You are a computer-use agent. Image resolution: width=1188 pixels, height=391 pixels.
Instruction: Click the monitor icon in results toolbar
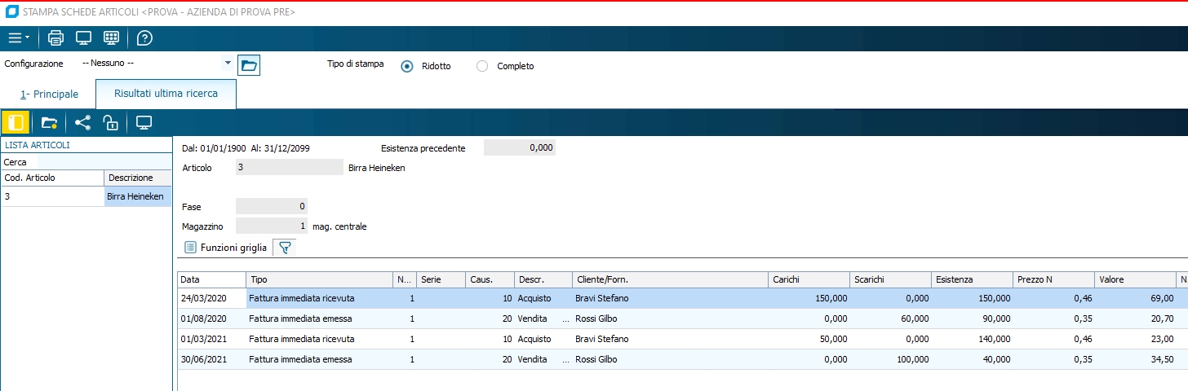[x=144, y=123]
